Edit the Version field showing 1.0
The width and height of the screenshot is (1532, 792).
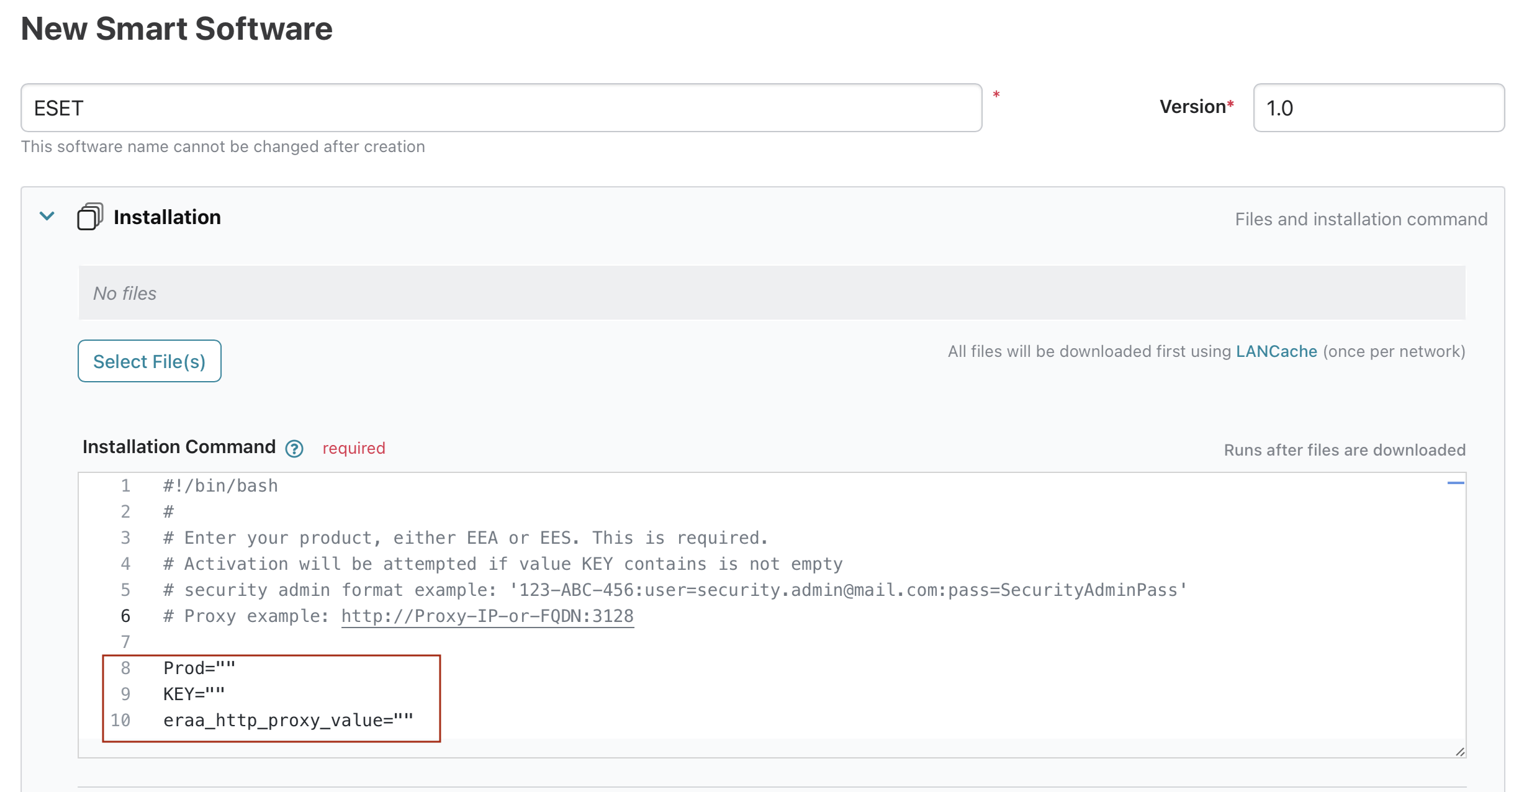coord(1379,108)
